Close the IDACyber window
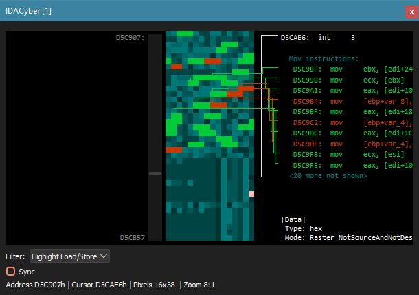The width and height of the screenshot is (419, 295). (411, 12)
